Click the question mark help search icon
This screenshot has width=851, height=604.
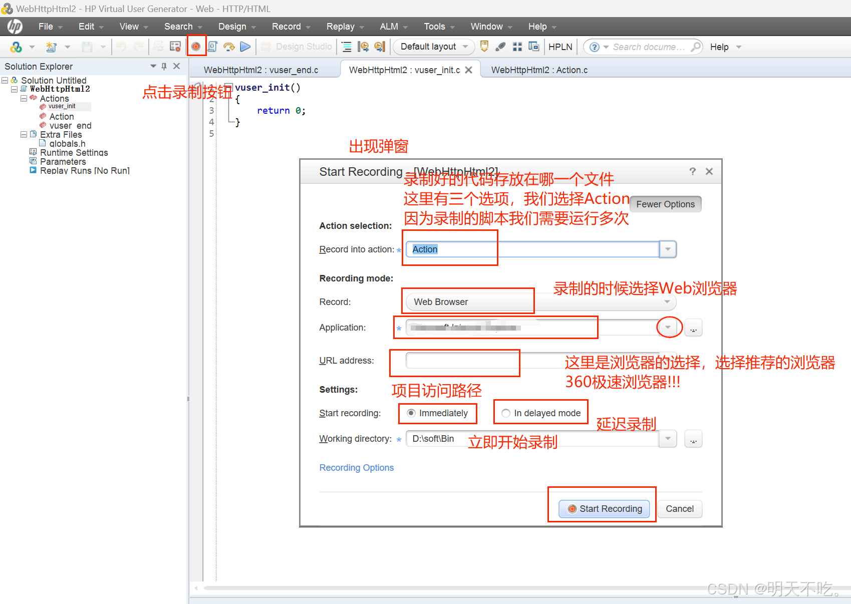[595, 47]
